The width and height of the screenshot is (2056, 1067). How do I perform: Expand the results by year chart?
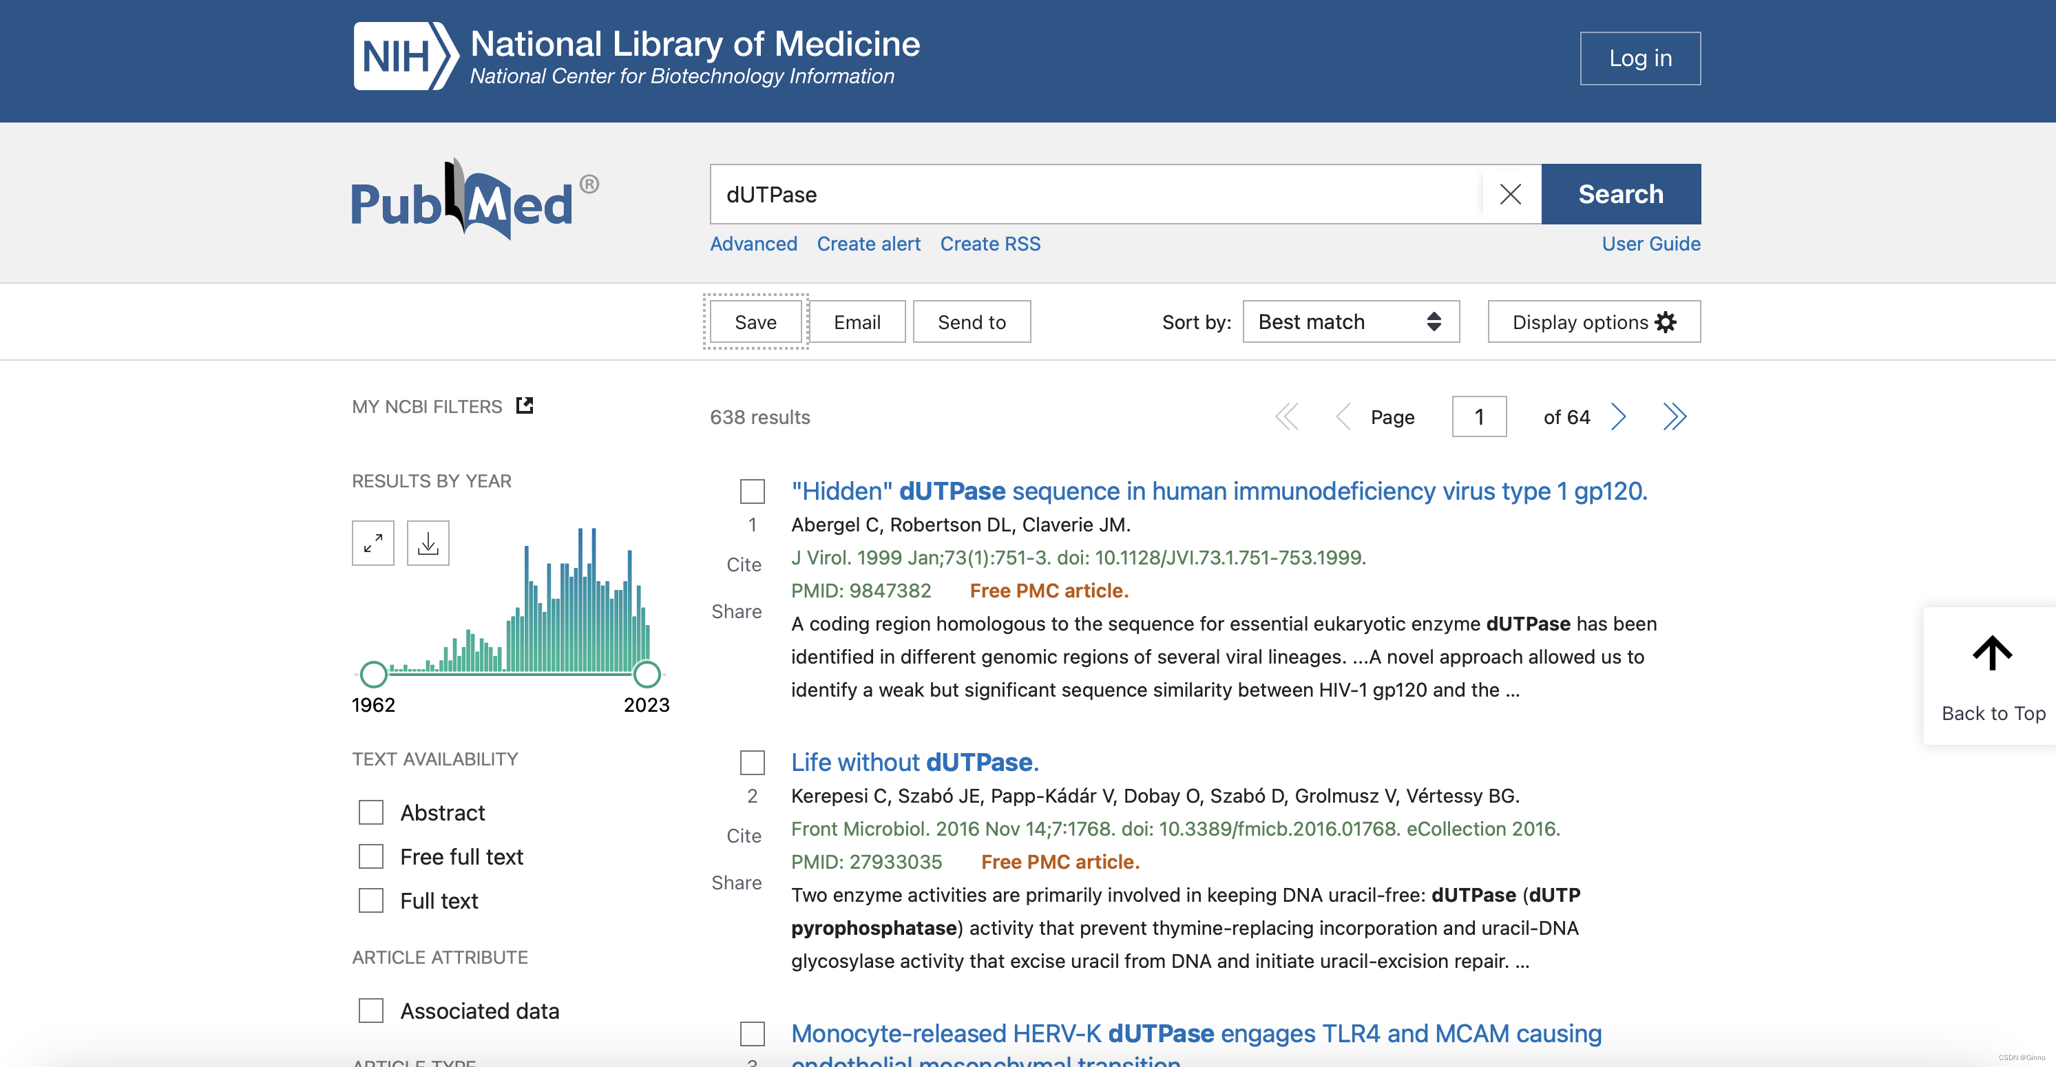(373, 543)
